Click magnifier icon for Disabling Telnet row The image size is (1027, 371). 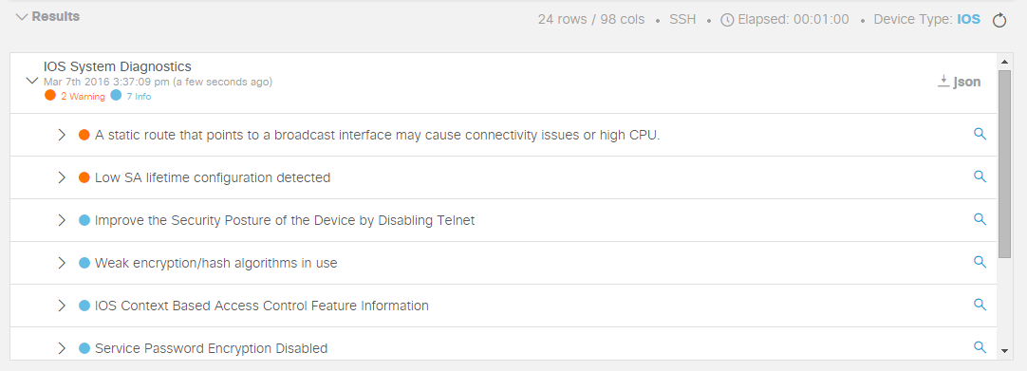tap(980, 219)
